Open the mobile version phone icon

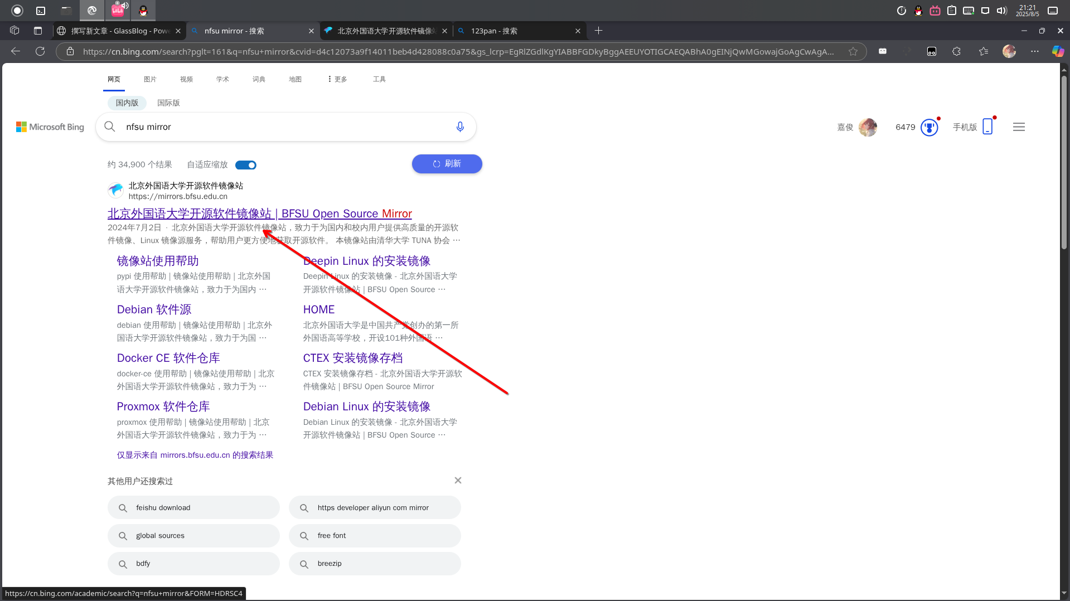(987, 127)
